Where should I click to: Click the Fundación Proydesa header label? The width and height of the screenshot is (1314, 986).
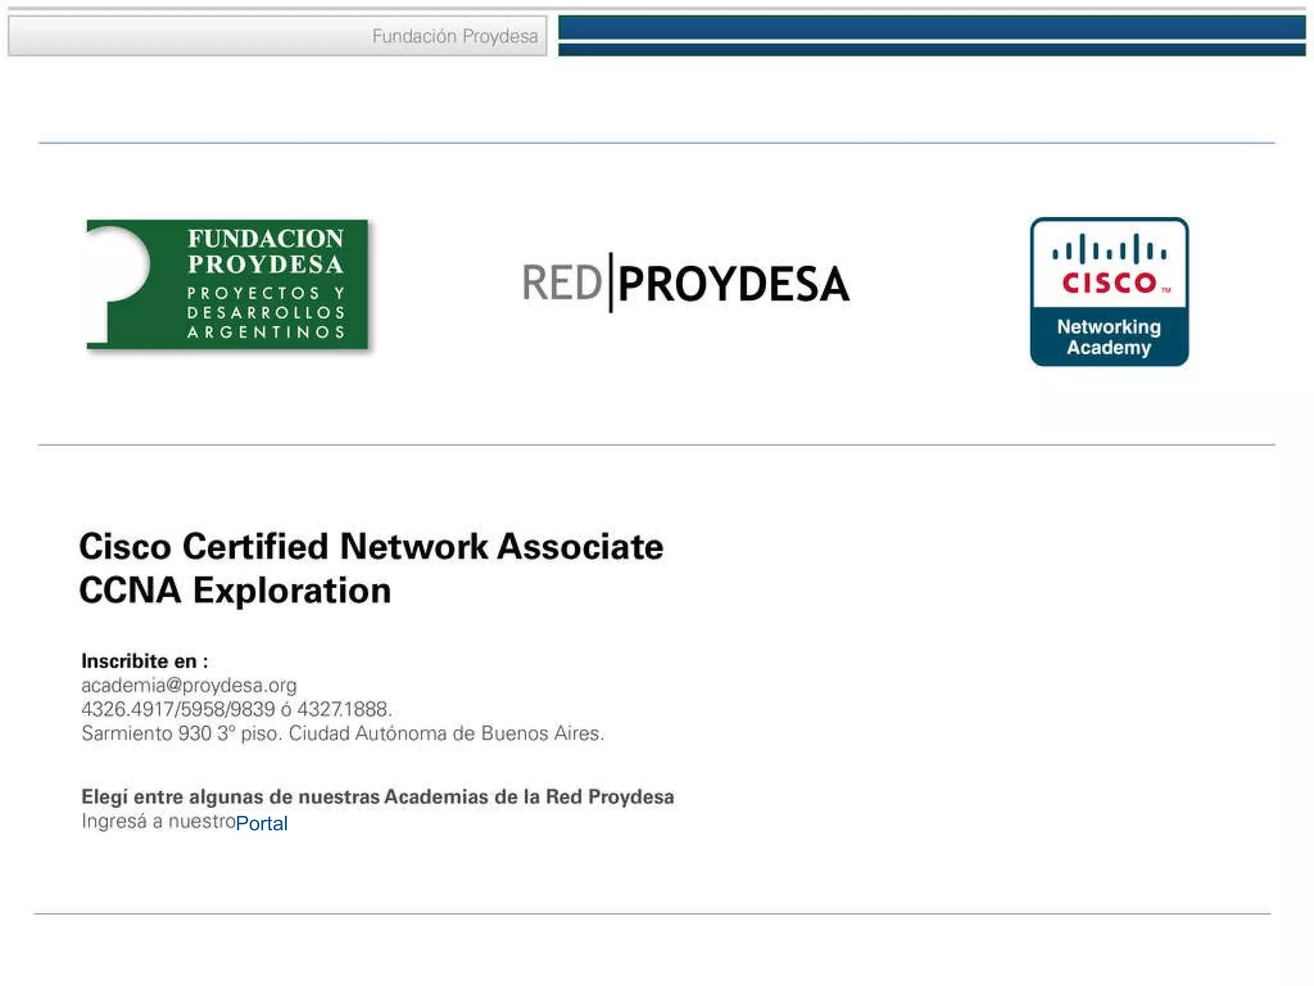pos(454,36)
